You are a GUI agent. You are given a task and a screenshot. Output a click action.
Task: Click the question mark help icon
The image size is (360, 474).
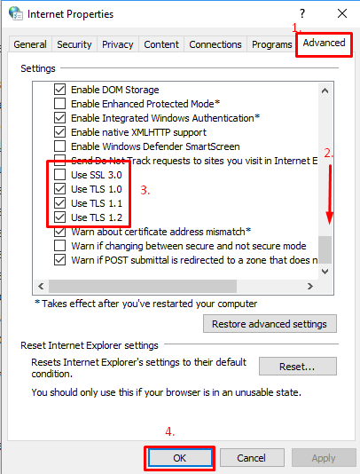pos(302,13)
